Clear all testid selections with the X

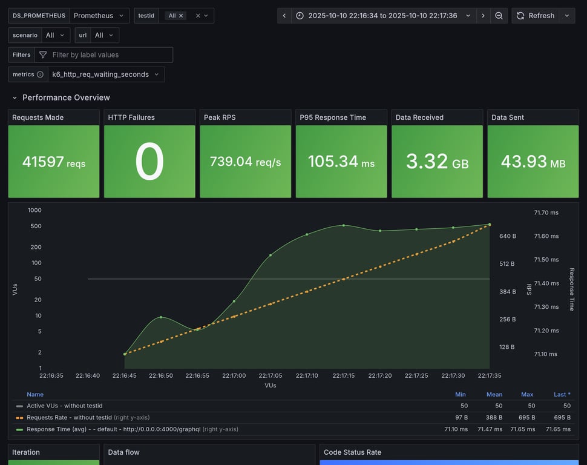tap(198, 16)
